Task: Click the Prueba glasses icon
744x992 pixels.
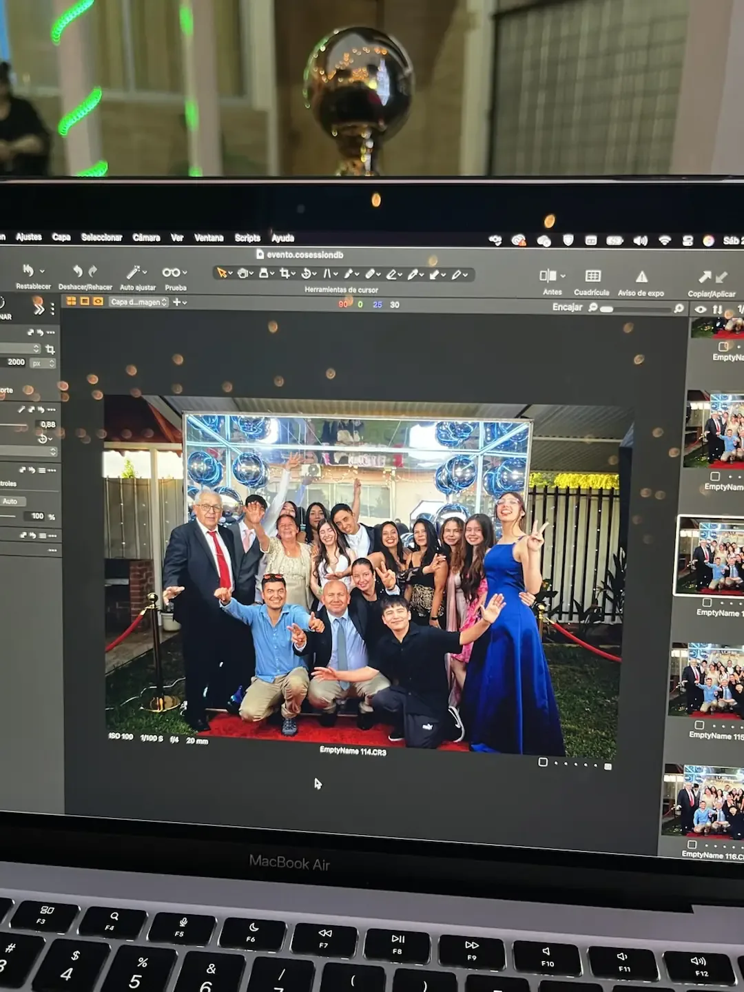Action: coord(171,273)
